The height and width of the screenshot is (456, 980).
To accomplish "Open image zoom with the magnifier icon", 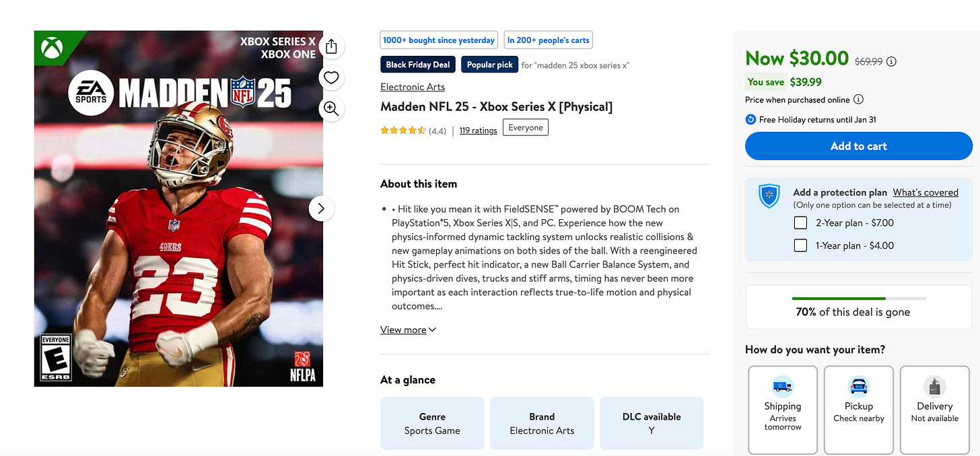I will click(x=330, y=108).
